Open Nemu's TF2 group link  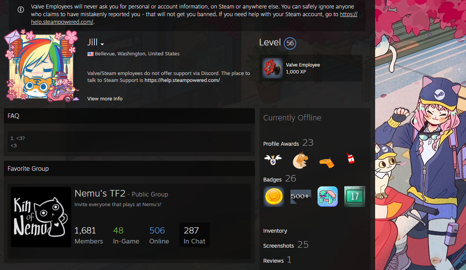(x=99, y=193)
